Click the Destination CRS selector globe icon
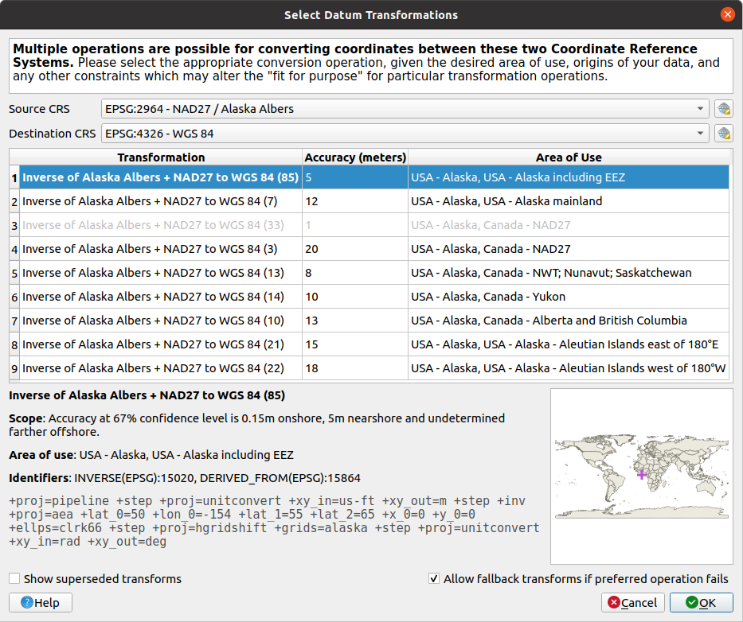Image resolution: width=743 pixels, height=622 pixels. 723,134
